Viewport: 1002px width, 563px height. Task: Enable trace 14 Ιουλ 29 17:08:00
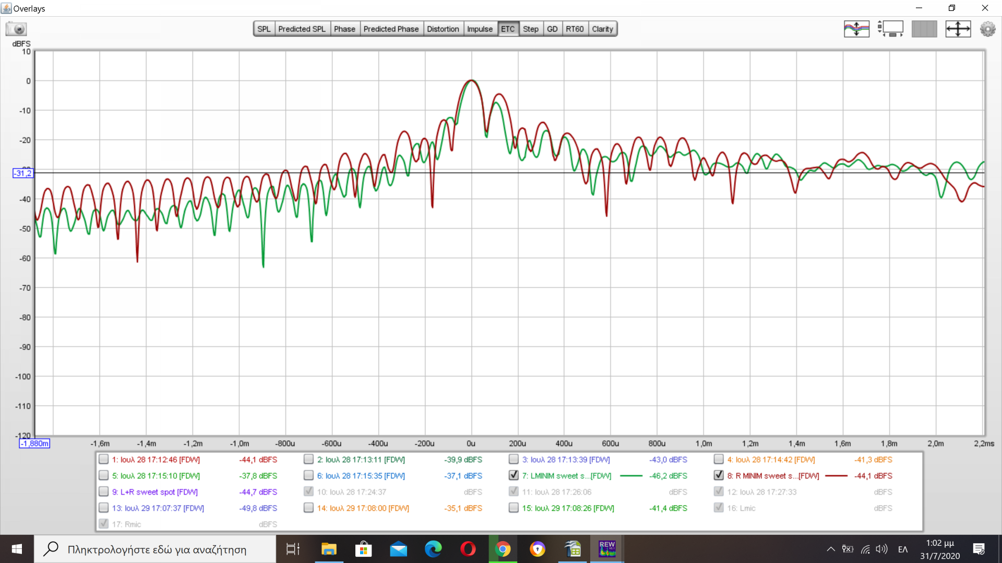(x=308, y=508)
